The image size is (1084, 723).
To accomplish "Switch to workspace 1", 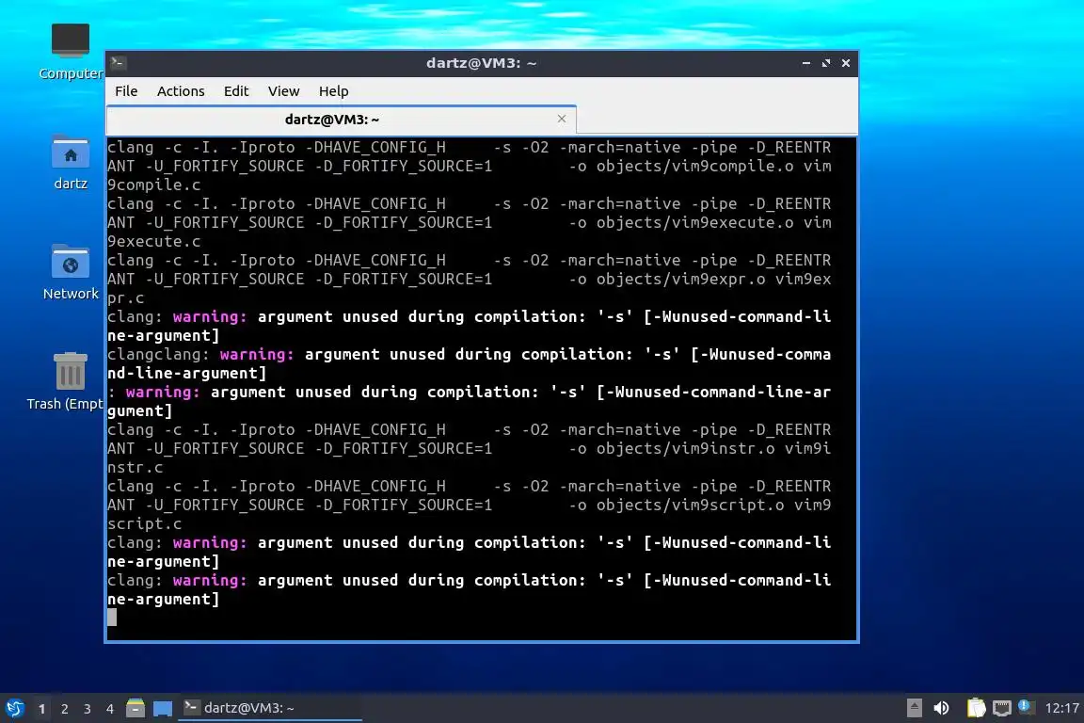I will (x=41, y=709).
